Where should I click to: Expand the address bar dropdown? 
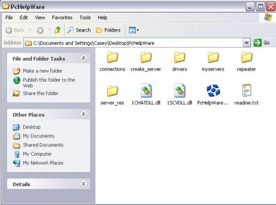click(x=247, y=43)
